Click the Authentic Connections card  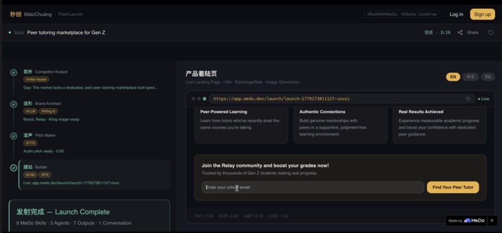340,125
